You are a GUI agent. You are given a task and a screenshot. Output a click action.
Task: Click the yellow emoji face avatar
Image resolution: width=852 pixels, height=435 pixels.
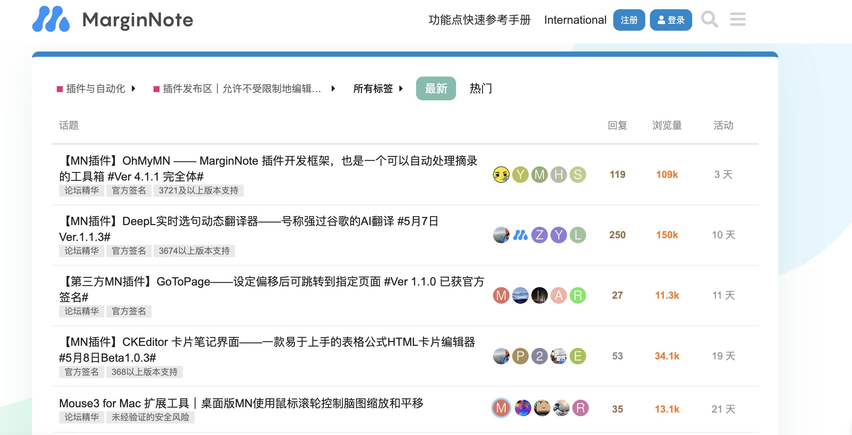501,175
